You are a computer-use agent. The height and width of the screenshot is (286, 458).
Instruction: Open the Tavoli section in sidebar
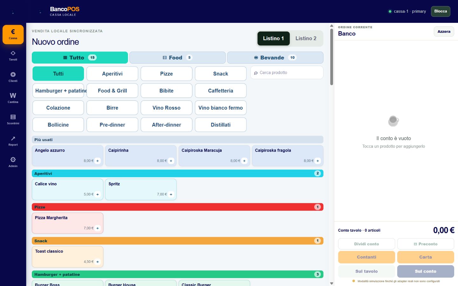click(x=13, y=56)
